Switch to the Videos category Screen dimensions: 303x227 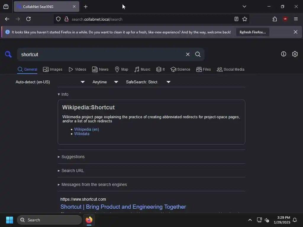pos(77,69)
